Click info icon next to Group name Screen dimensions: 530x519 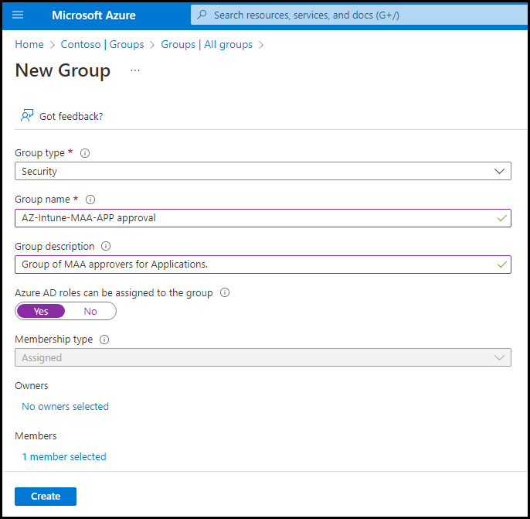[x=90, y=200]
